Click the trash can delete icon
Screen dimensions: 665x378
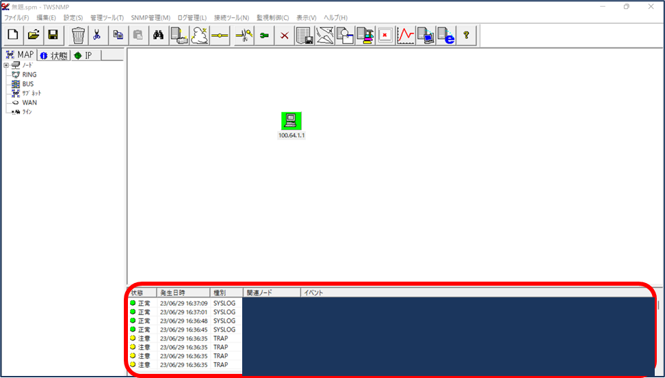pos(78,35)
